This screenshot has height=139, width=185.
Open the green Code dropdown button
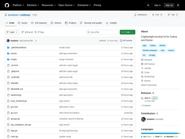pos(127,32)
